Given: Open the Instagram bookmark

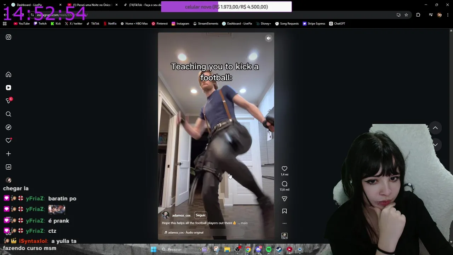Looking at the screenshot, I should pyautogui.click(x=180, y=24).
